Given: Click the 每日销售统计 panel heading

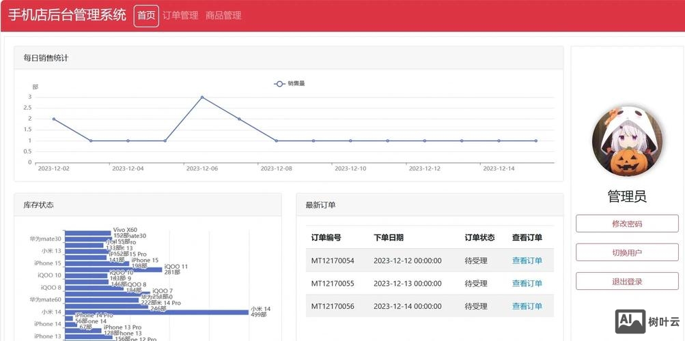Looking at the screenshot, I should pos(46,57).
